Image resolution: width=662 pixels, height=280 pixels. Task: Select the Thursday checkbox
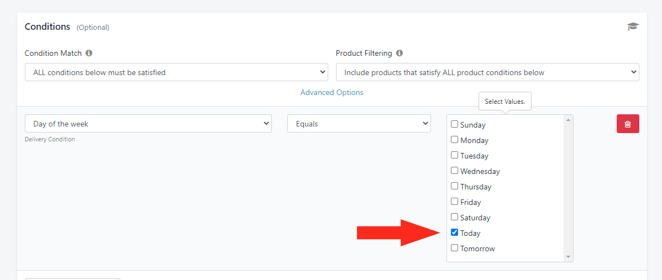pos(454,186)
